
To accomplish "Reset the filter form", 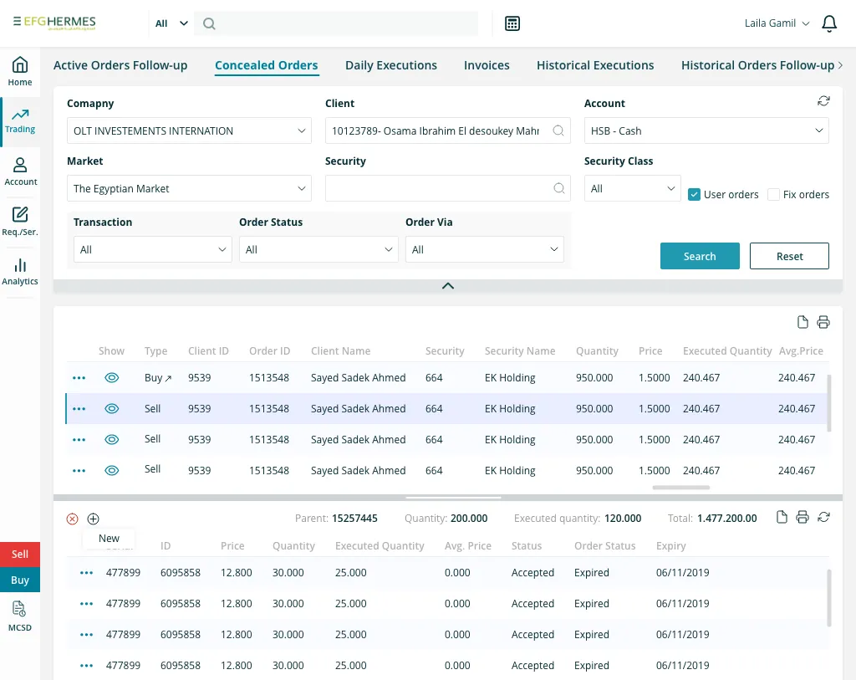I will pos(788,256).
